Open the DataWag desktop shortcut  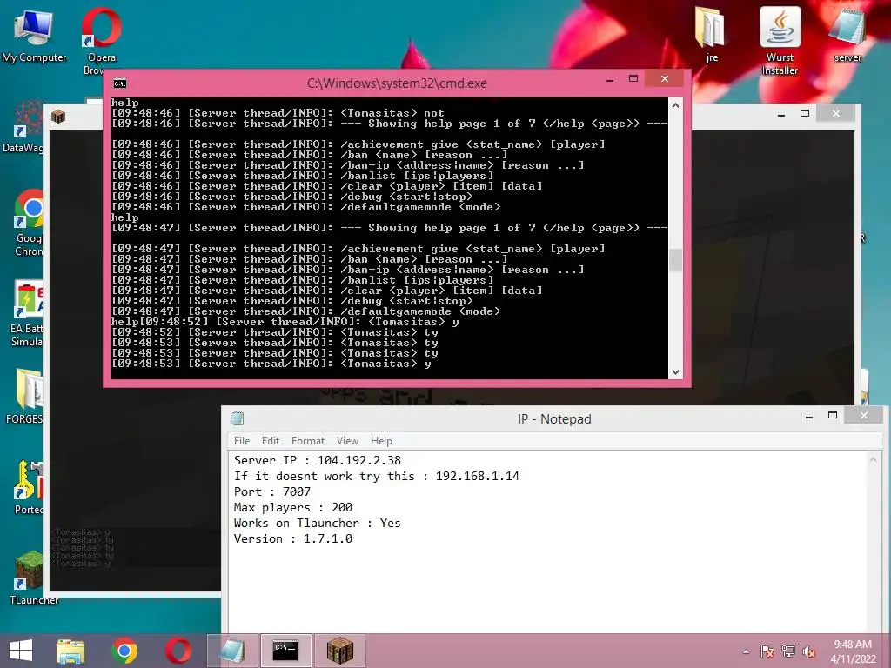click(23, 127)
